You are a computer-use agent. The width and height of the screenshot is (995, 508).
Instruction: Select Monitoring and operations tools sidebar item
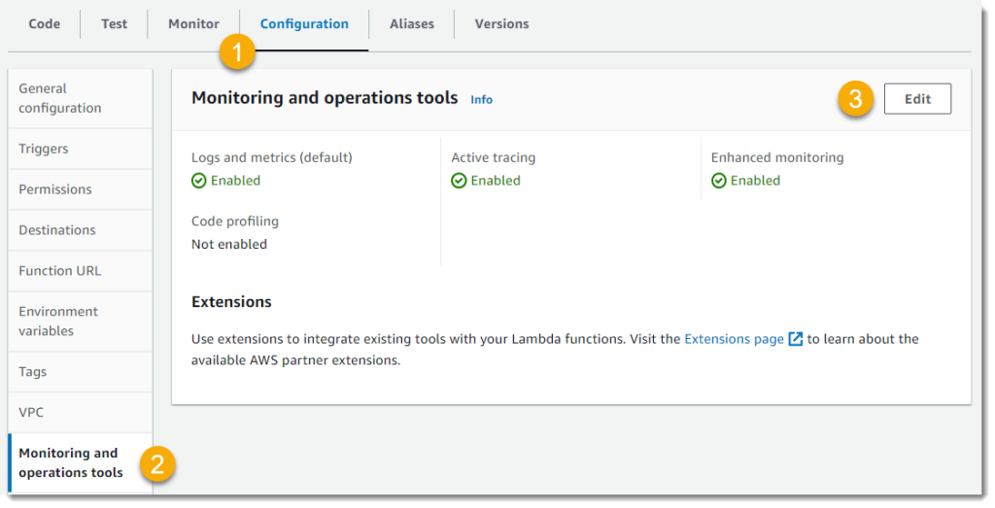point(71,462)
